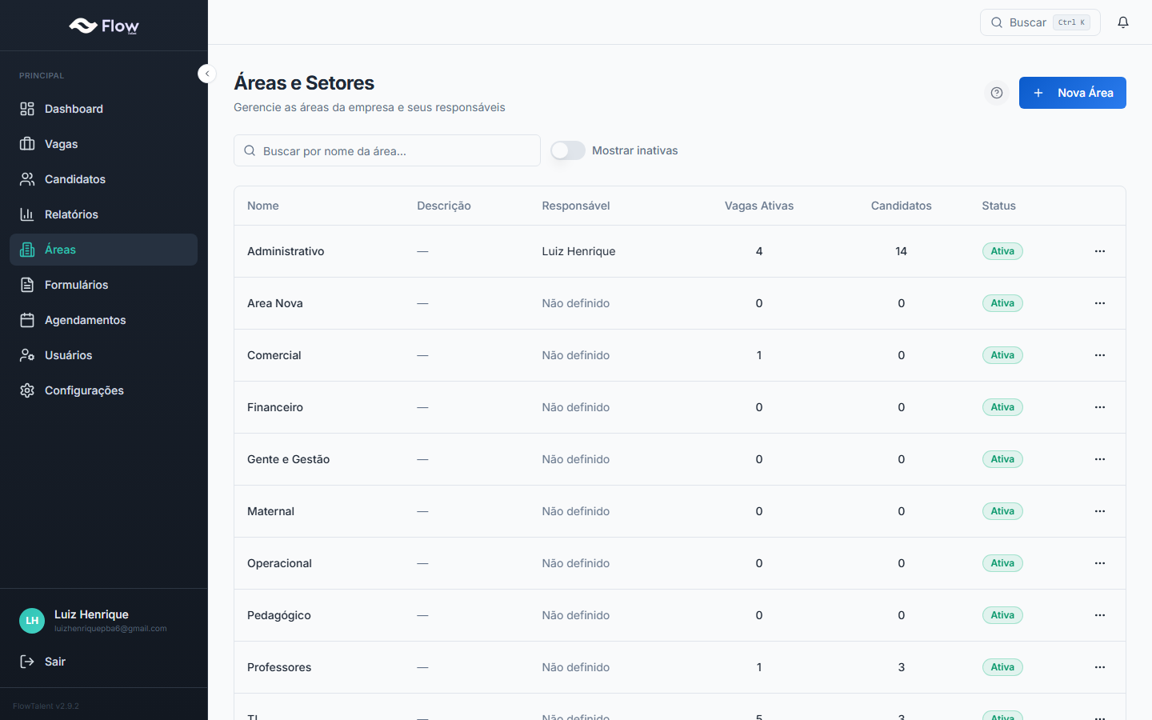Click the notifications bell icon

[x=1123, y=22]
